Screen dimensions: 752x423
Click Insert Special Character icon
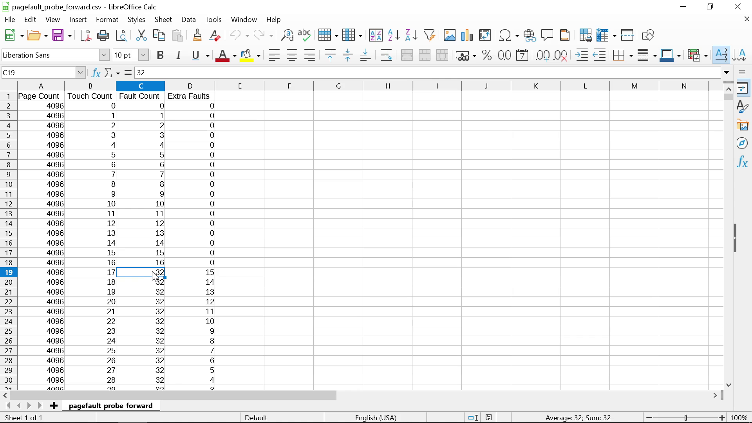[505, 35]
